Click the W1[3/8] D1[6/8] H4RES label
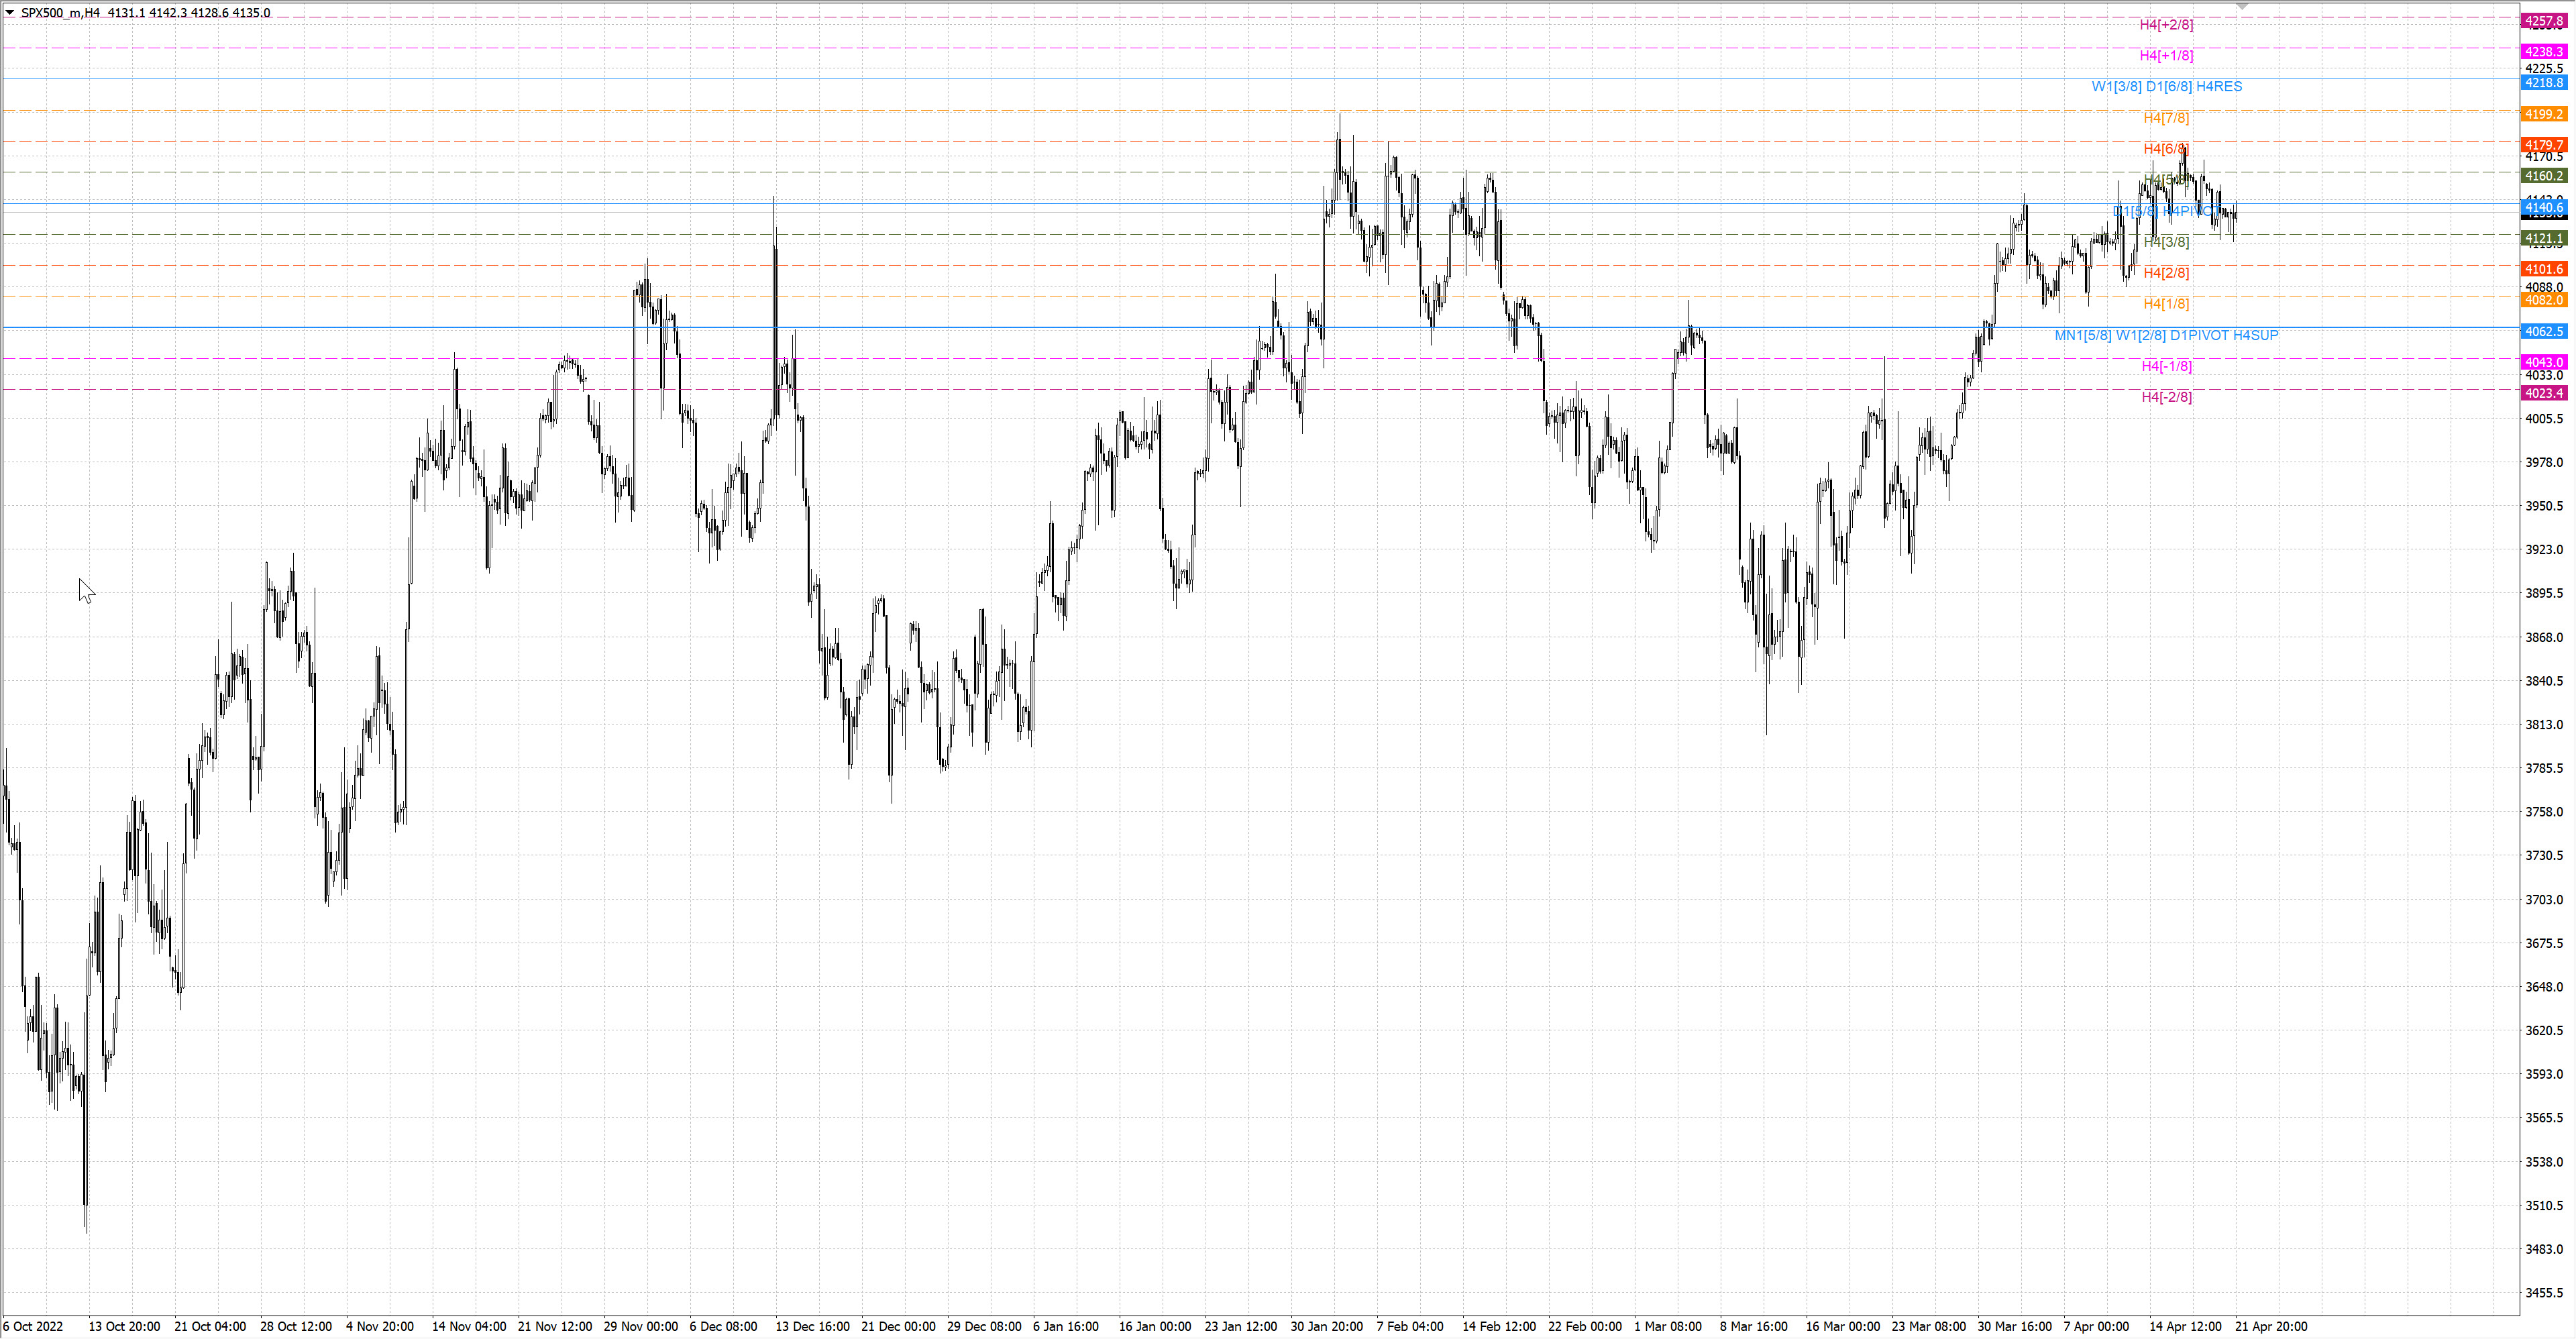The image size is (2576, 1339). [x=2166, y=86]
